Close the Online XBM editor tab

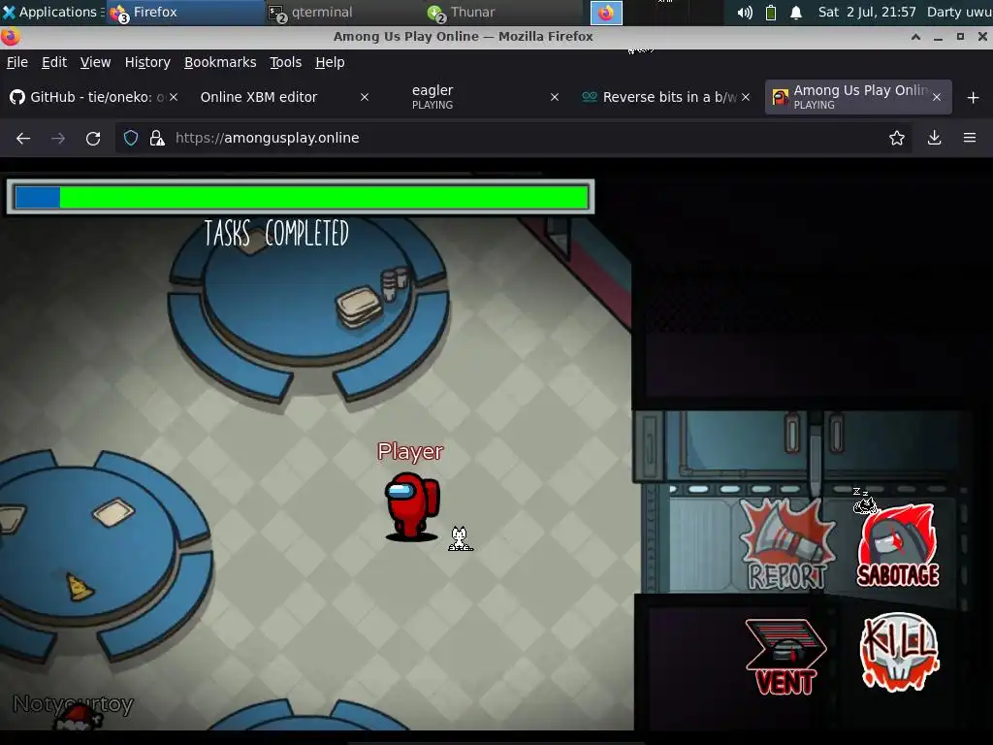click(x=365, y=97)
